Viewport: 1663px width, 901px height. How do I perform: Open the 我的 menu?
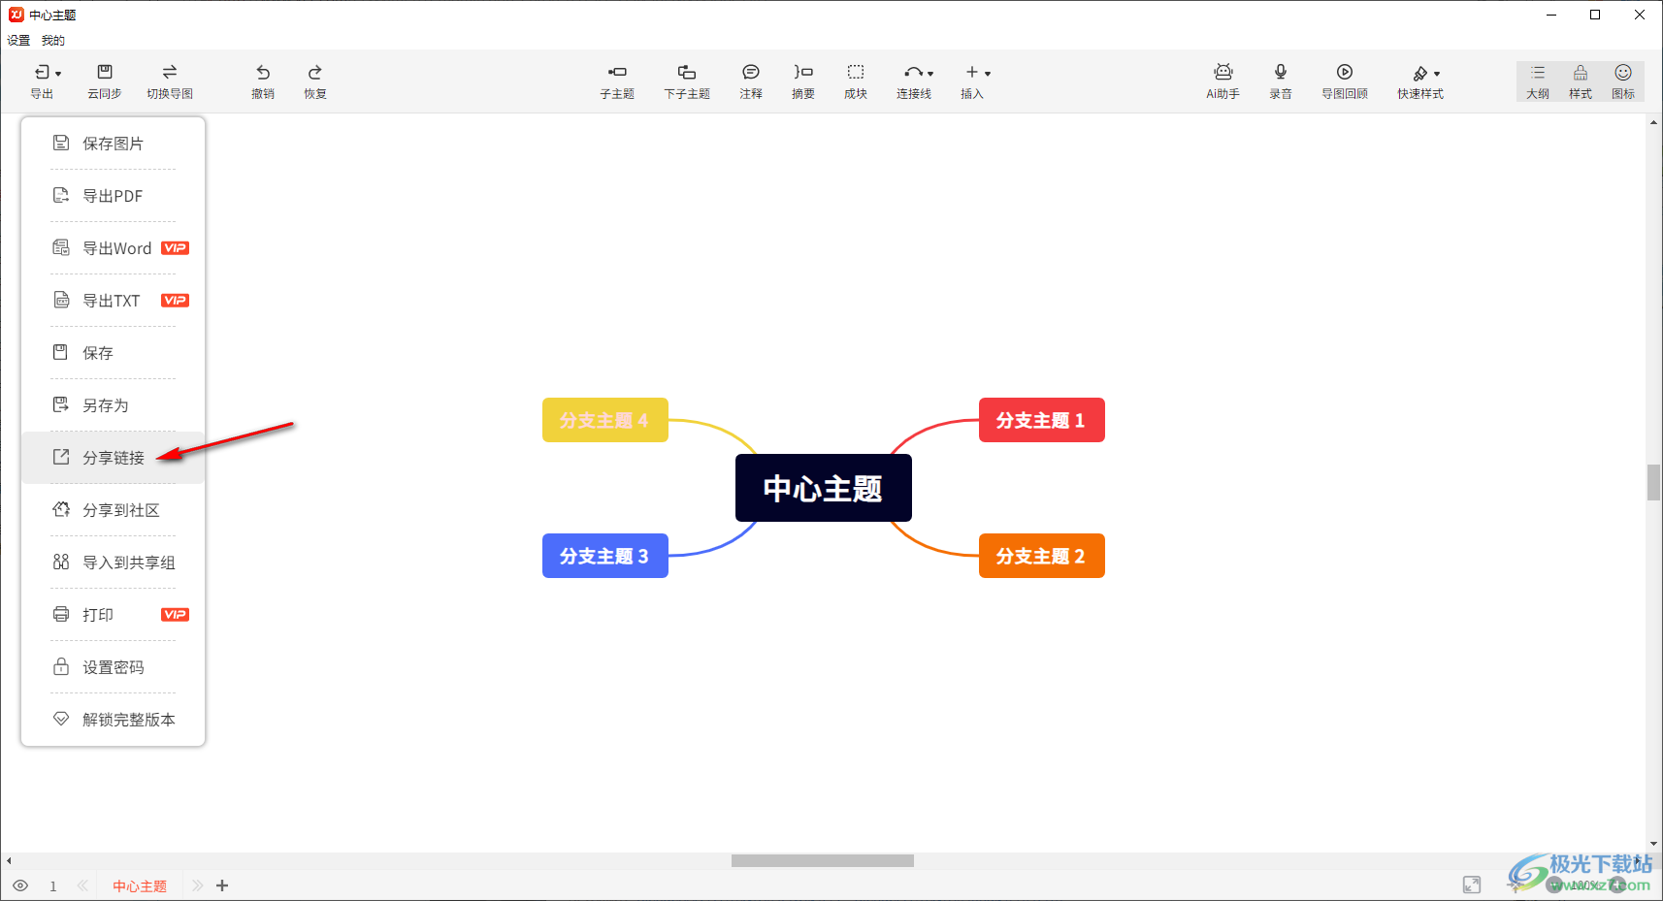click(x=53, y=41)
